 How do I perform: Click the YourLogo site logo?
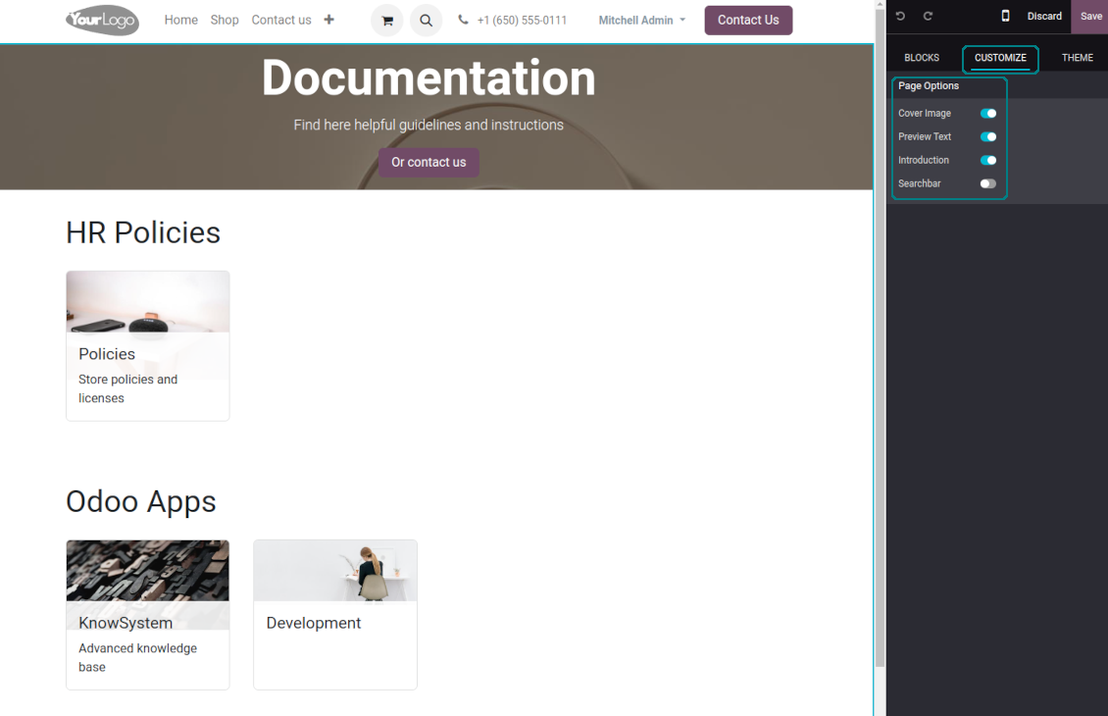102,21
